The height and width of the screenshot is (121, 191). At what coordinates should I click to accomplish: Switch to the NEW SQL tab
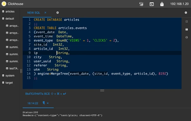click(x=34, y=13)
